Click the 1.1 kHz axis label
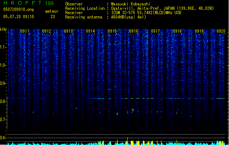Image resolution: width=229 pixels, height=145 pixels. pyautogui.click(x=3, y=47)
